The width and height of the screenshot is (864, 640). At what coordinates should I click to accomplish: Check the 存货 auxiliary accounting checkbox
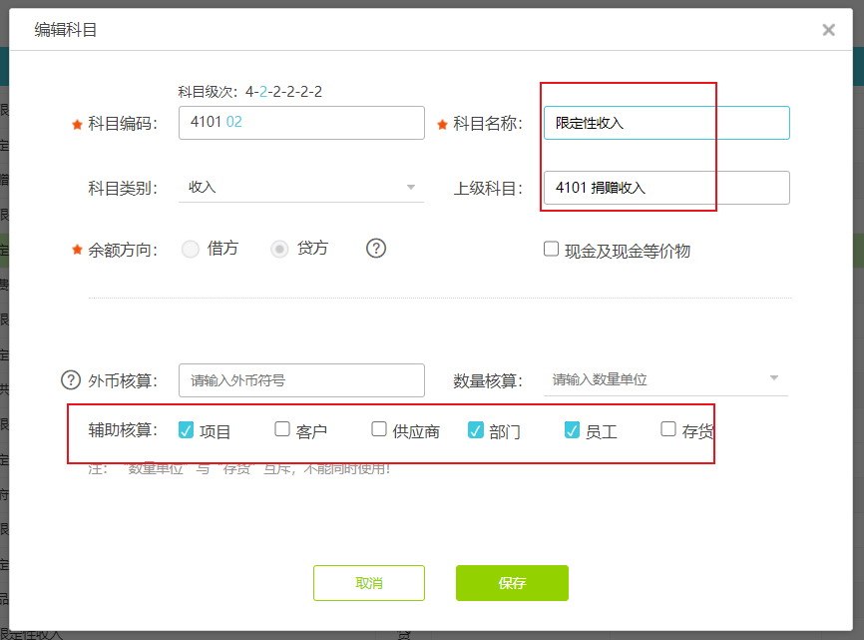pos(667,430)
